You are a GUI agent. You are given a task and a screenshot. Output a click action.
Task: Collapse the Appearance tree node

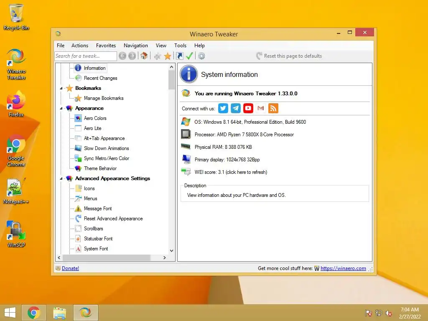click(61, 108)
